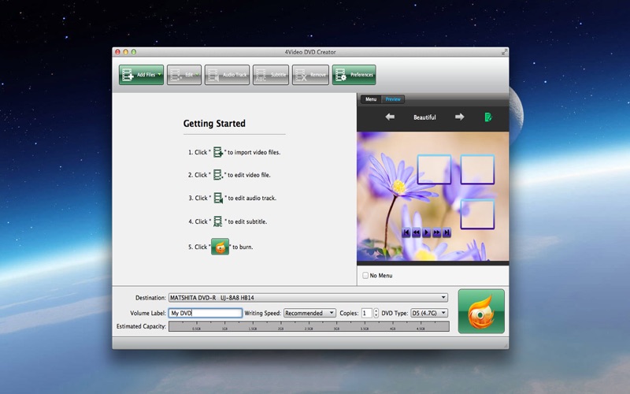
Task: Click skip to end in menu preview
Action: click(447, 232)
